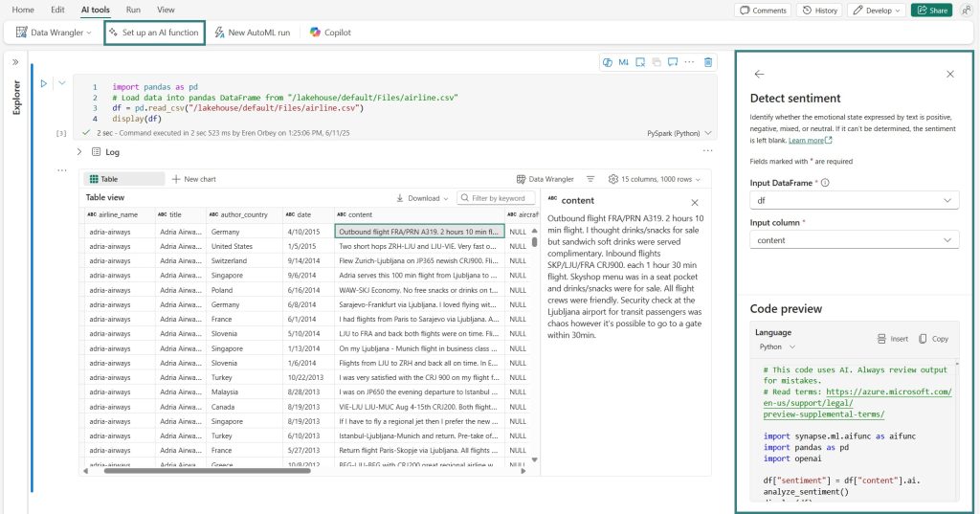
Task: Click the filter lines icon
Action: pos(590,179)
